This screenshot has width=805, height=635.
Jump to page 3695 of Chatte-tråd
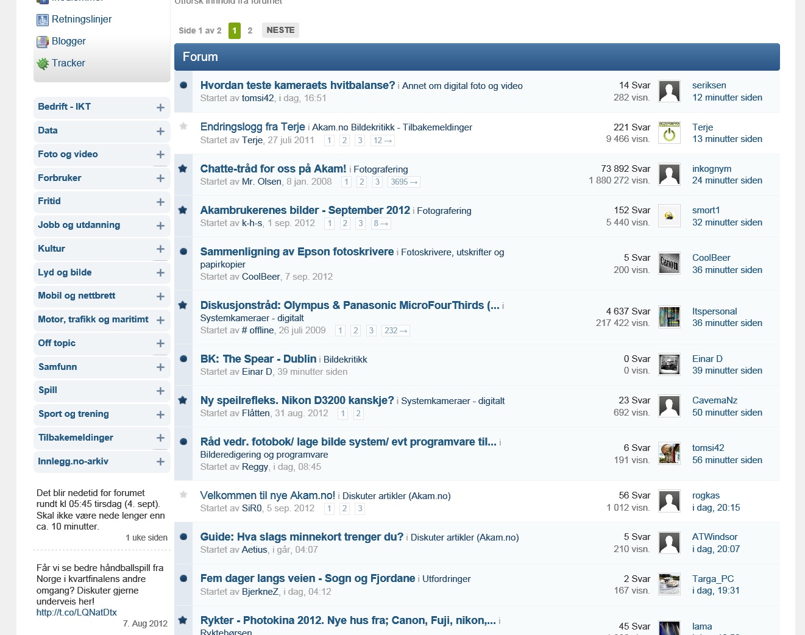(403, 182)
